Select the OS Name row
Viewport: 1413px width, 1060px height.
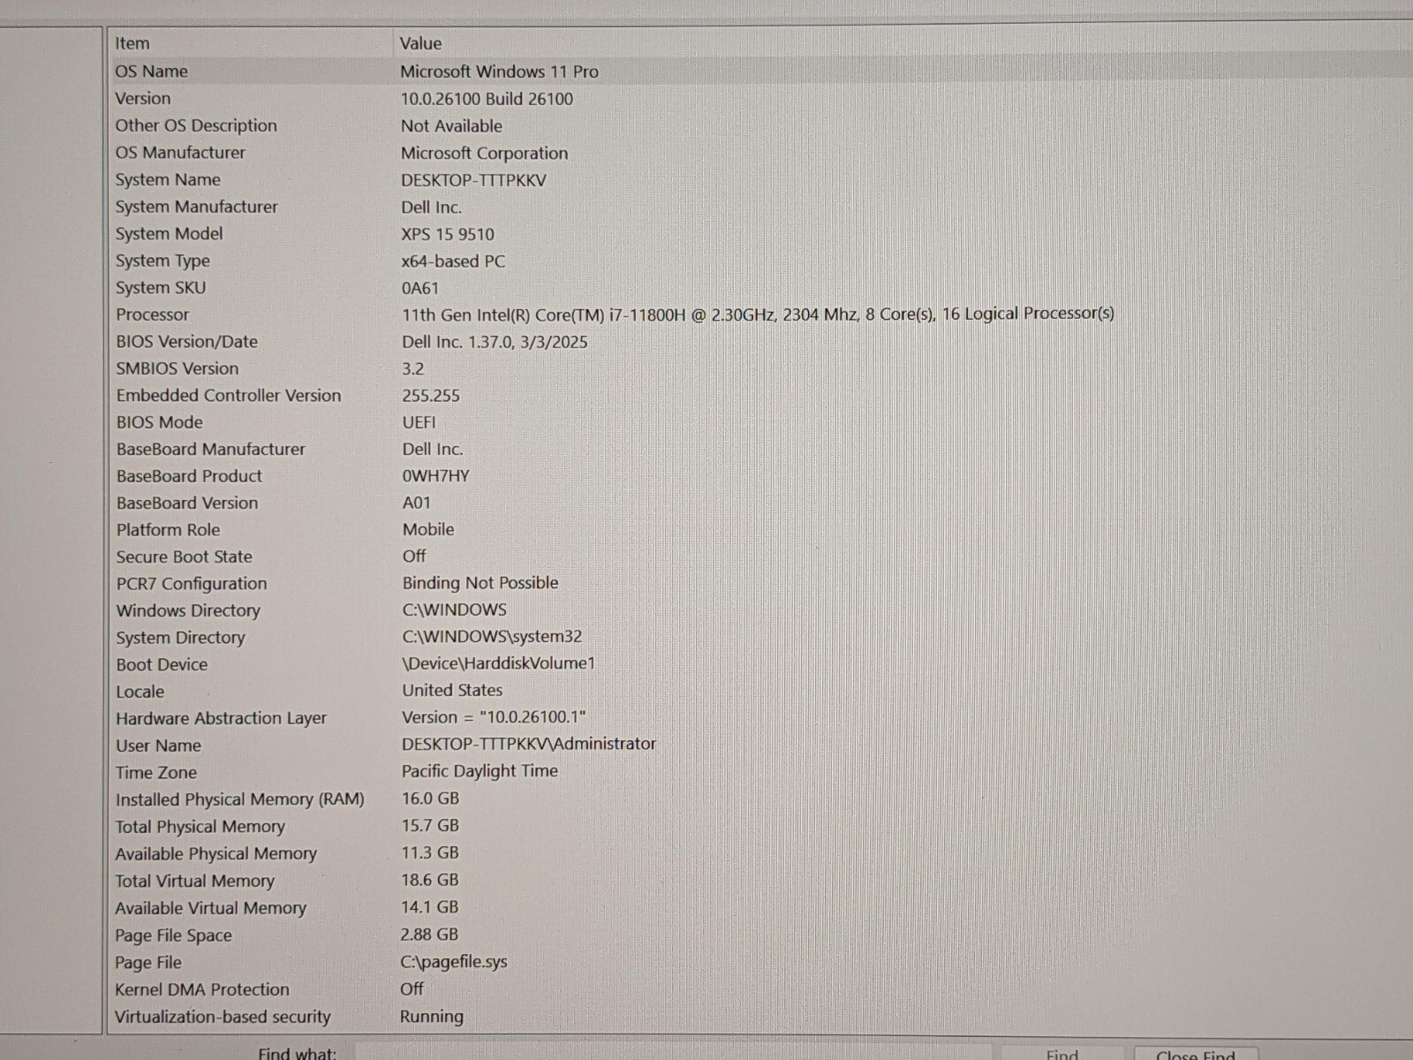[x=759, y=72]
